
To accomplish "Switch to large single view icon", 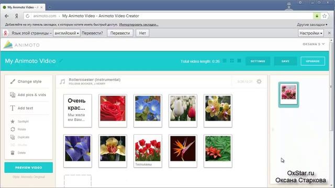I will point(239,61).
